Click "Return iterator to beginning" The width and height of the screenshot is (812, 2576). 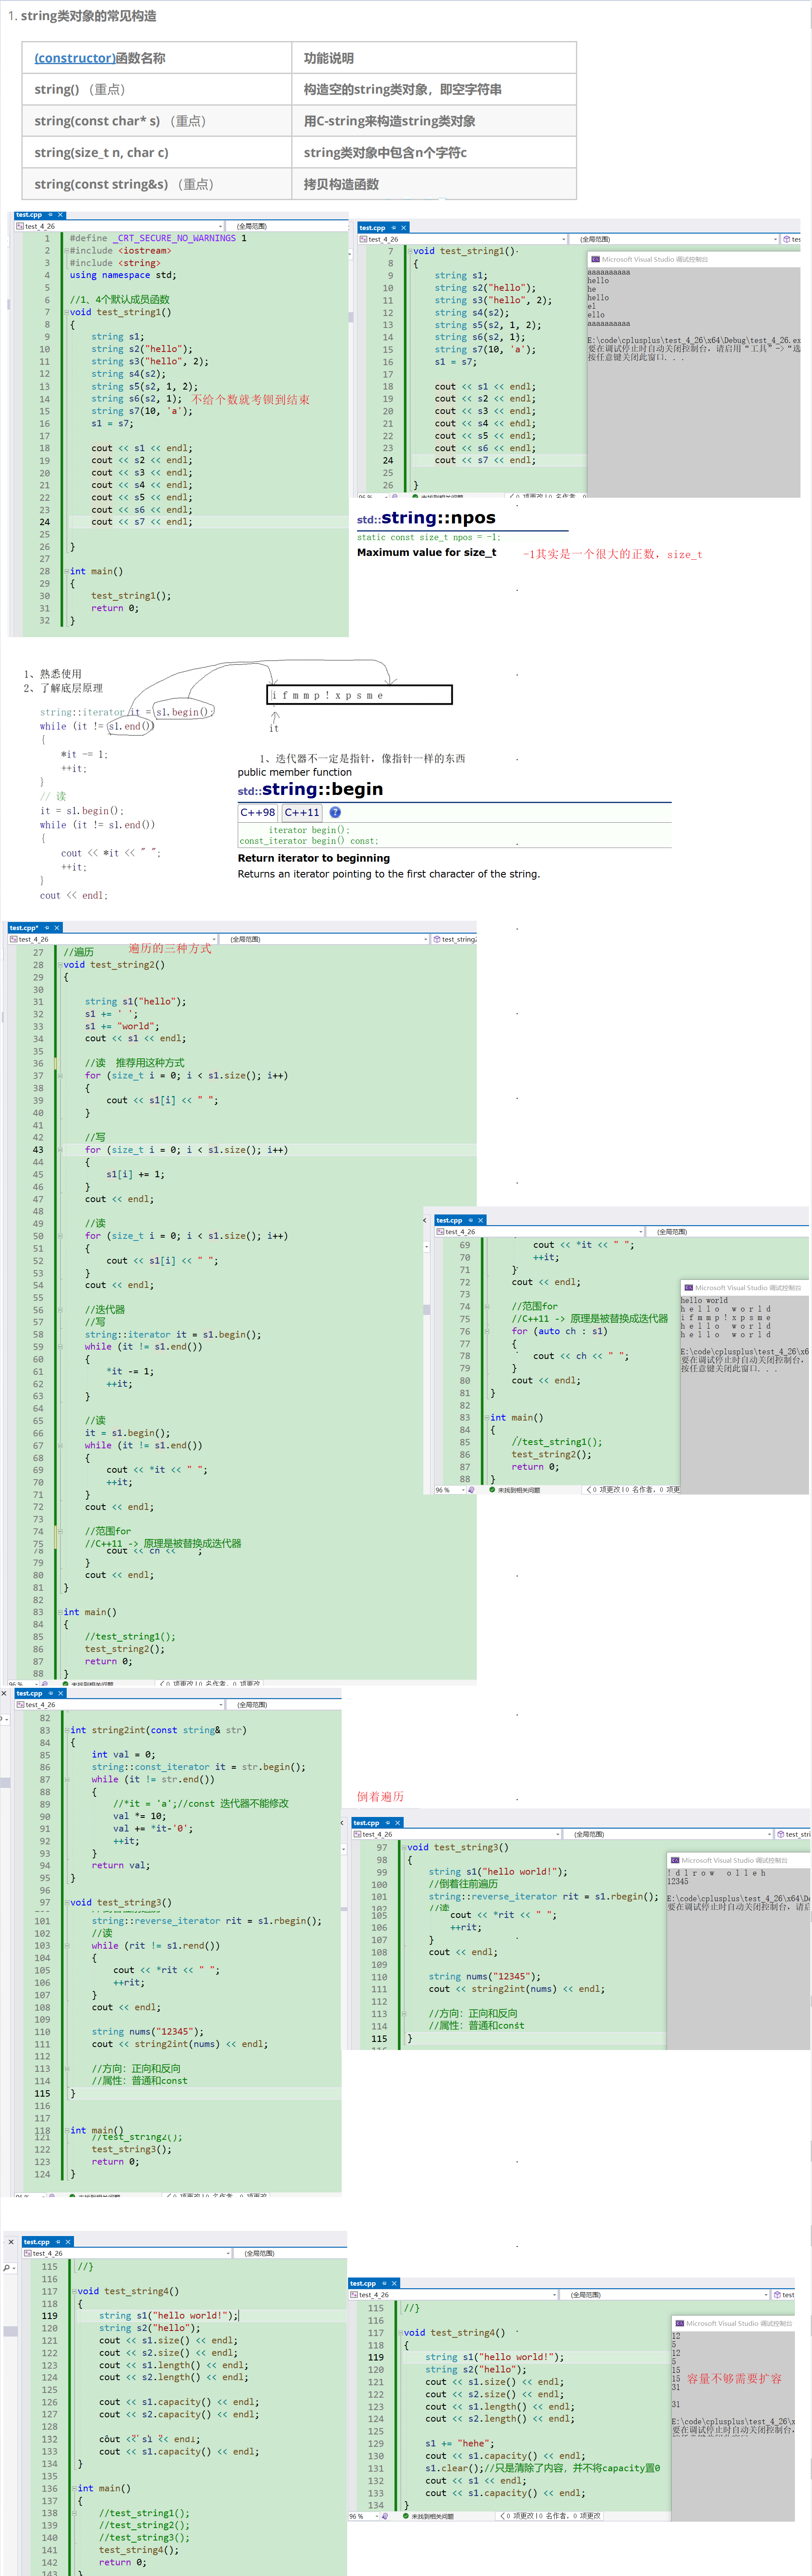tap(313, 858)
